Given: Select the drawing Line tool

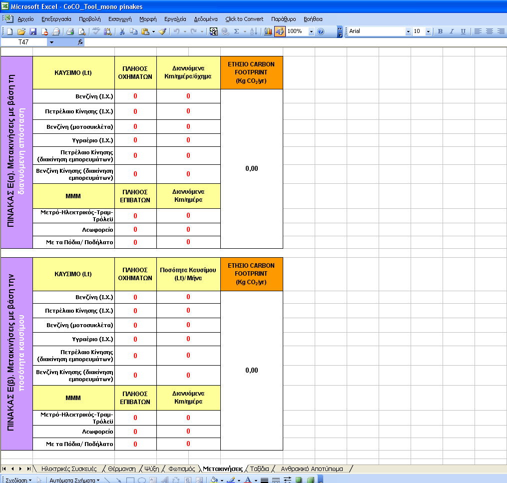Looking at the screenshot, I should pyautogui.click(x=107, y=481).
